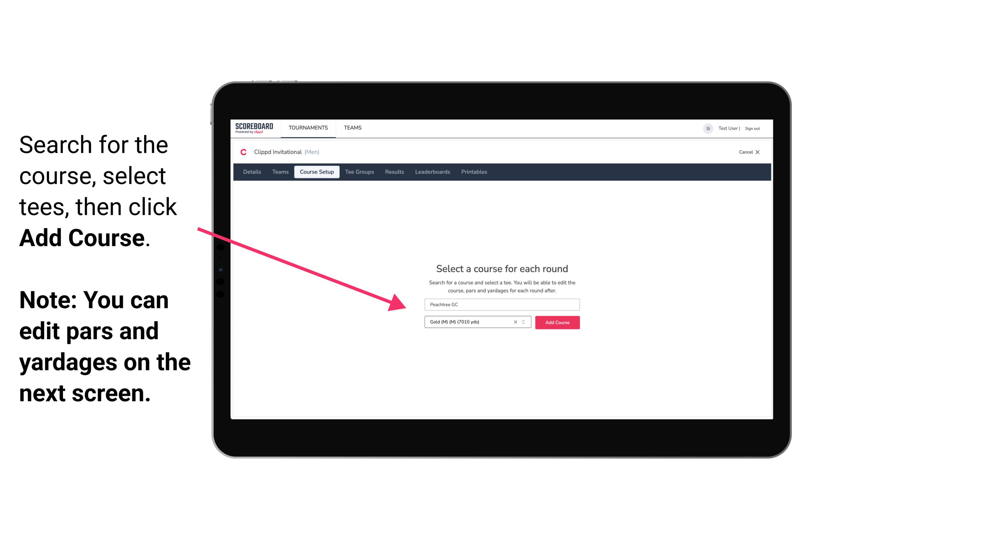The image size is (1002, 539).
Task: Open the Tee Groups tab
Action: [358, 171]
